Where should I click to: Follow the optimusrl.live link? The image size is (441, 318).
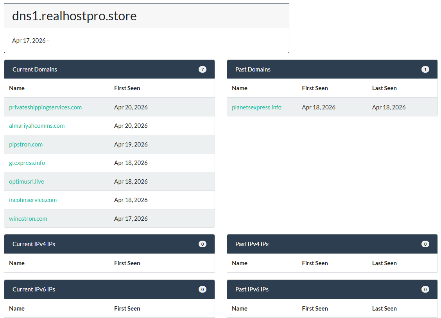click(26, 181)
